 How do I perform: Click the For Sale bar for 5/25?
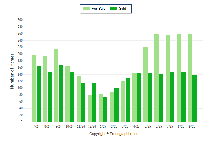[145, 84]
